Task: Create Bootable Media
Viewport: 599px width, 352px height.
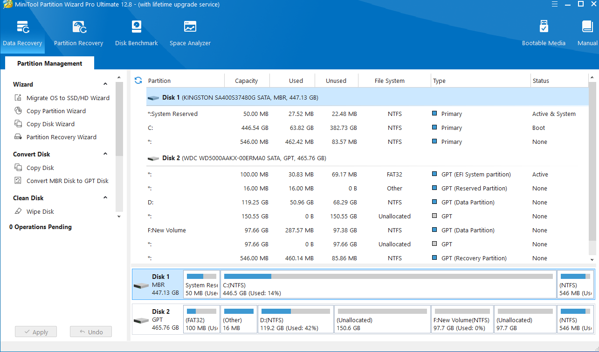Action: pyautogui.click(x=544, y=34)
